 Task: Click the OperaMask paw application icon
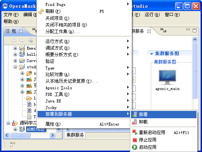(5, 6)
